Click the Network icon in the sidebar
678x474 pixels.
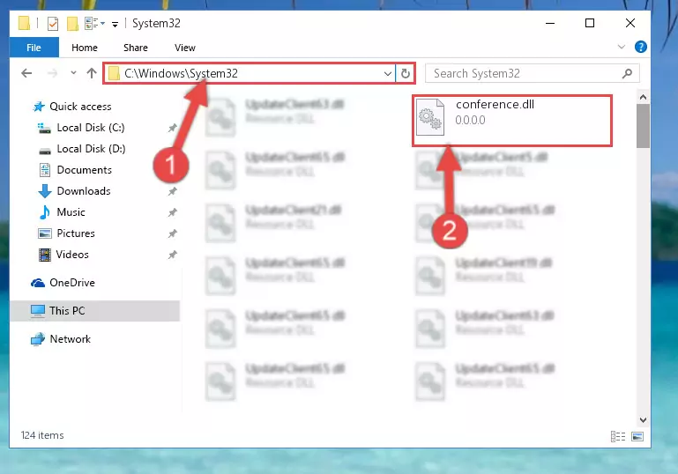tap(38, 339)
